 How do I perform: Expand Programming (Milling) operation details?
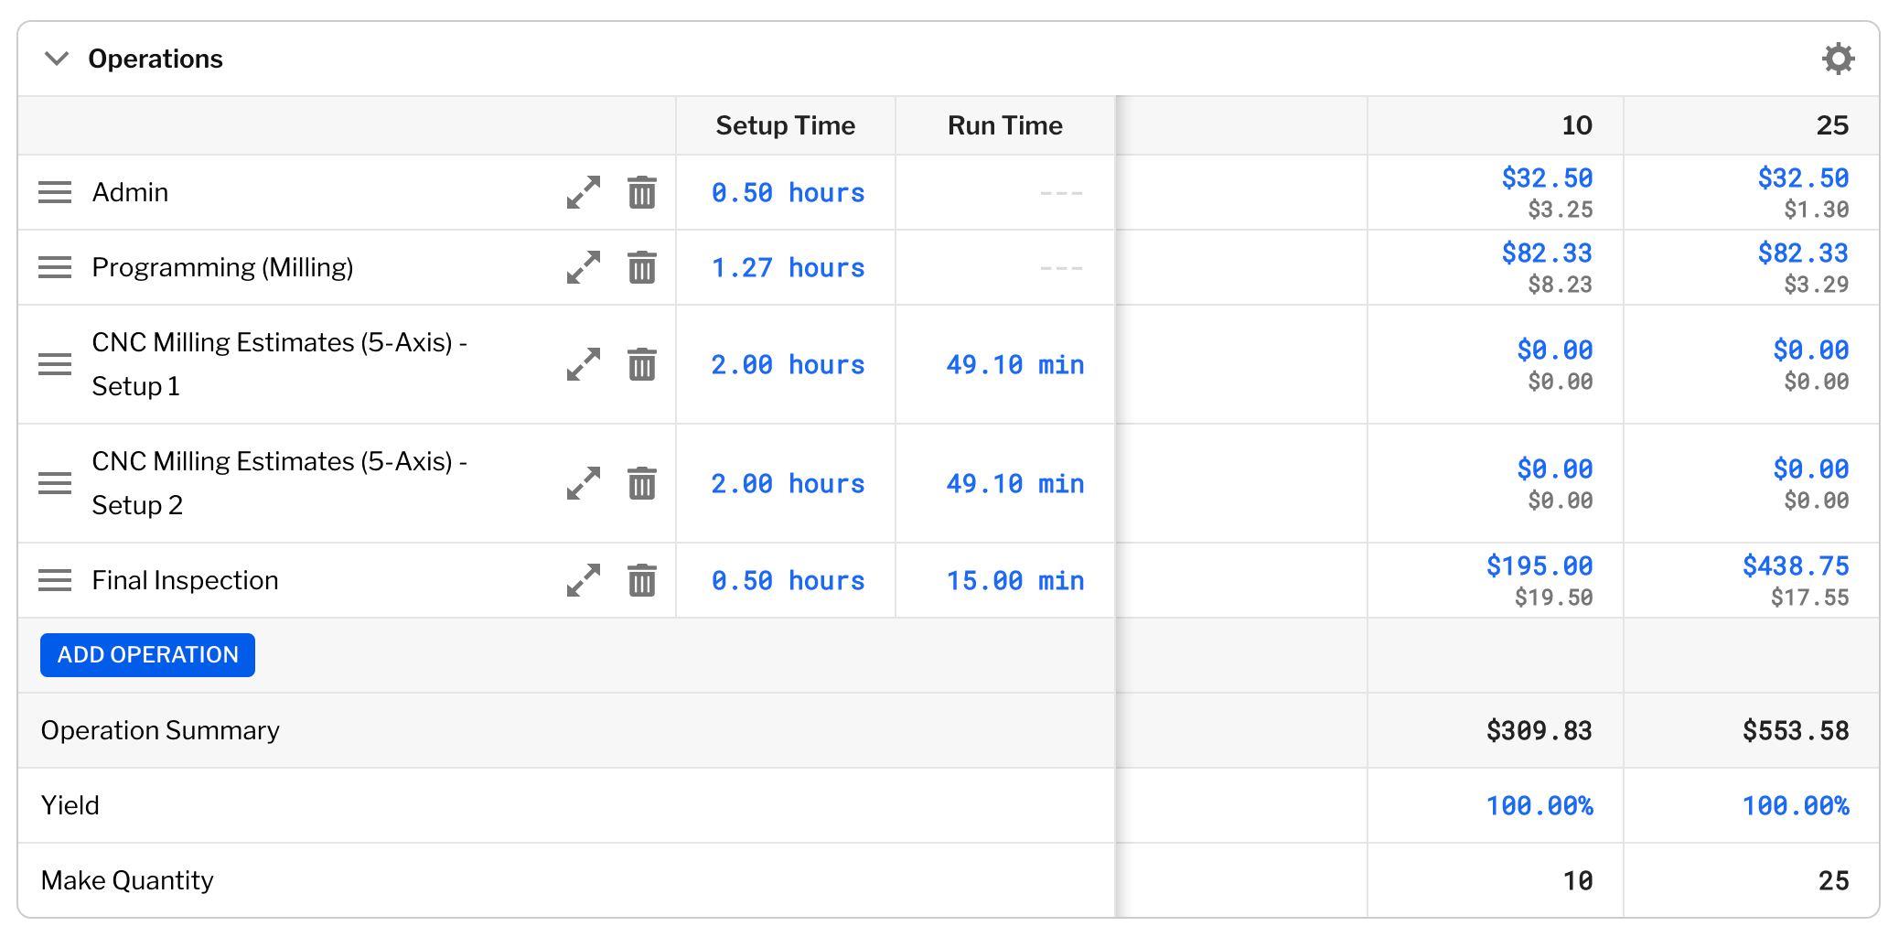pos(582,267)
